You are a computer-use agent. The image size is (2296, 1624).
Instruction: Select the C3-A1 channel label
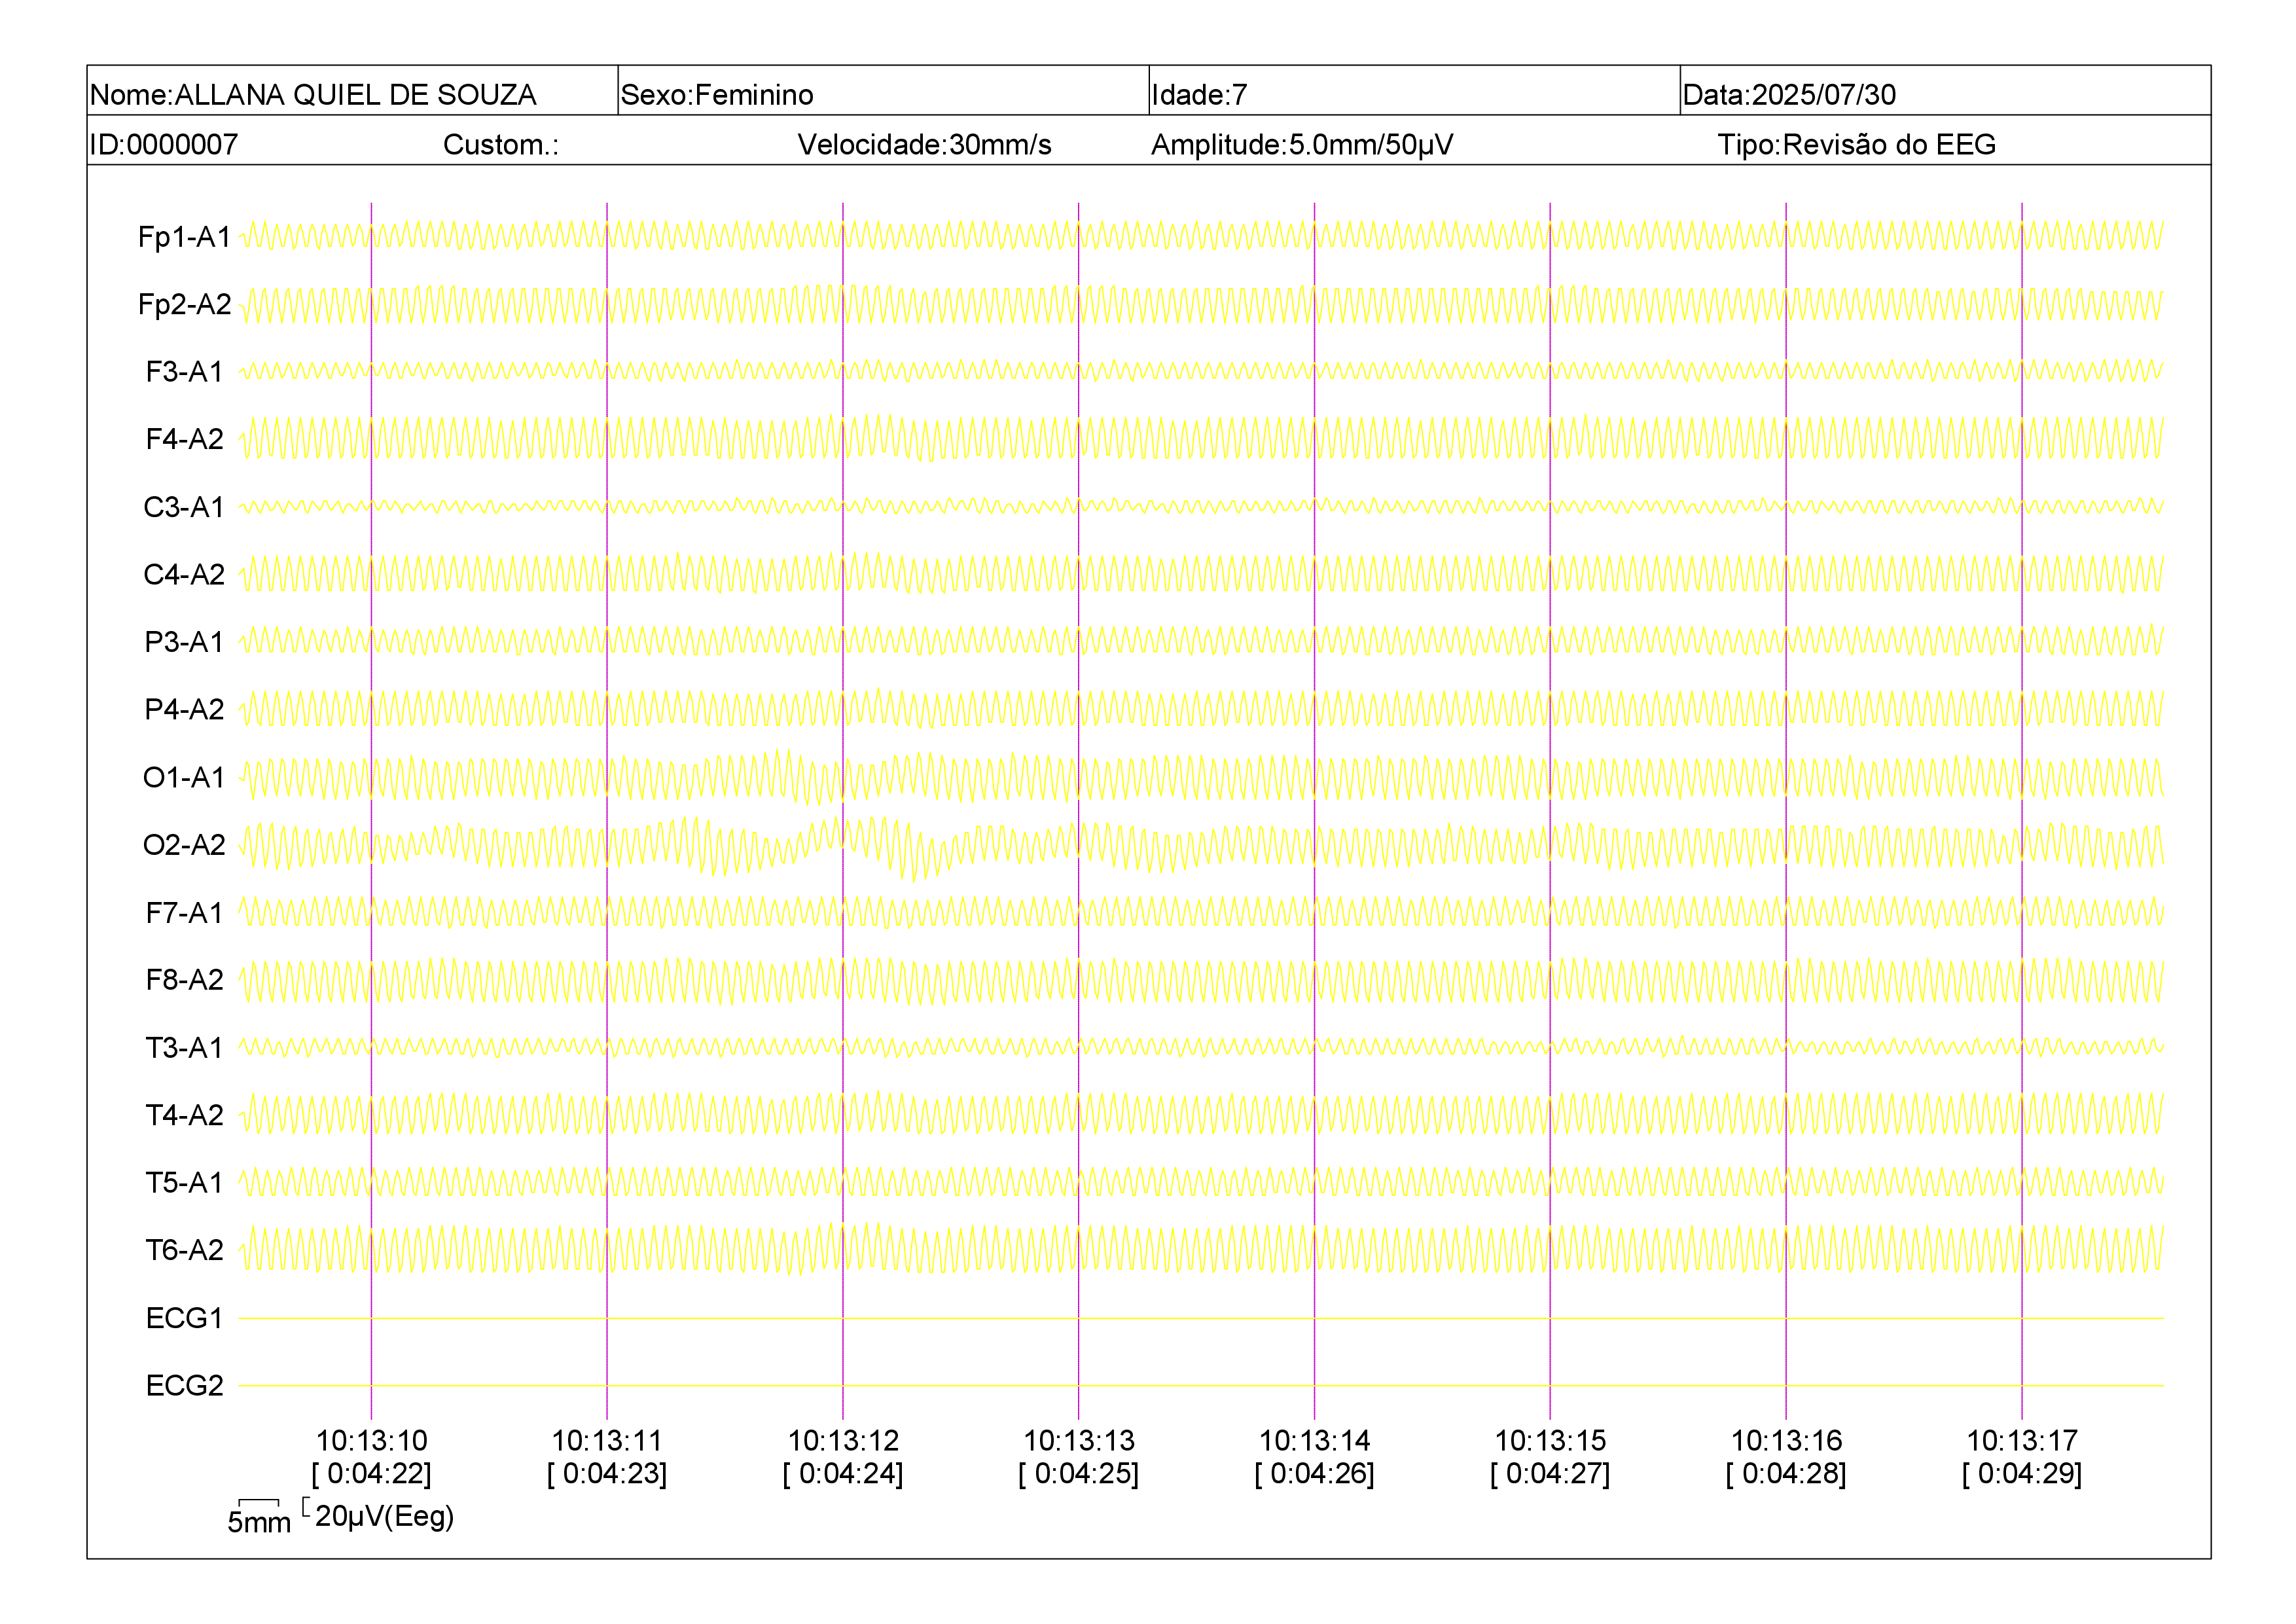point(185,507)
